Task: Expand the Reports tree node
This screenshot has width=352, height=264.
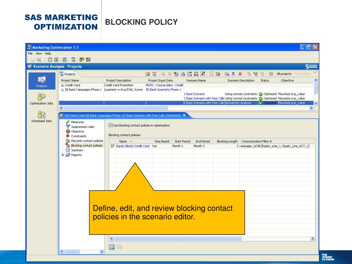Action: coord(63,155)
